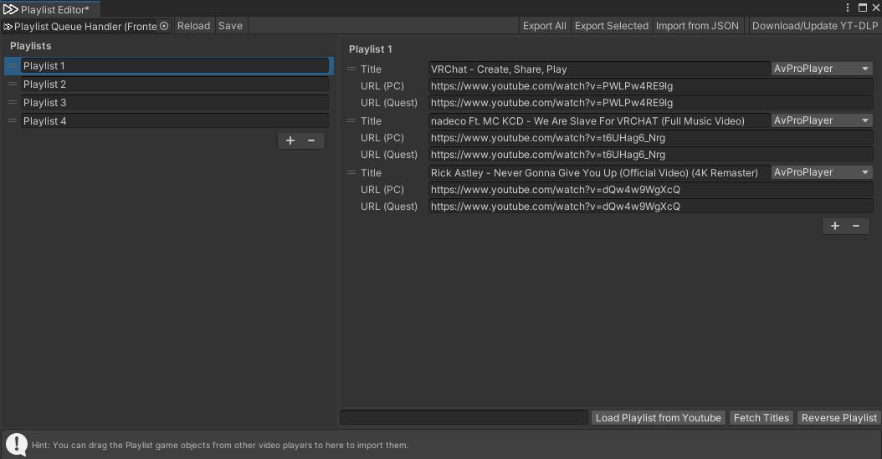The image size is (882, 459).
Task: Open player dropdown for nadeco video
Action: 822,121
